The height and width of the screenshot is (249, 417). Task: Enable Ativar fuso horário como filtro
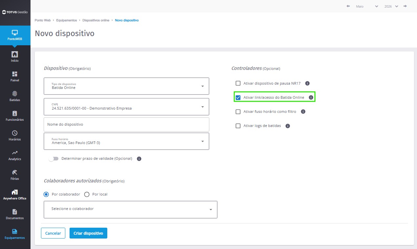[x=238, y=112]
